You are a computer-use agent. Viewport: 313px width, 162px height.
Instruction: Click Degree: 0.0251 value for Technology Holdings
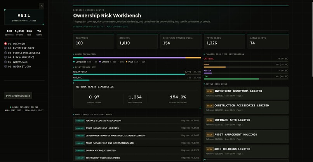[x=190, y=158]
